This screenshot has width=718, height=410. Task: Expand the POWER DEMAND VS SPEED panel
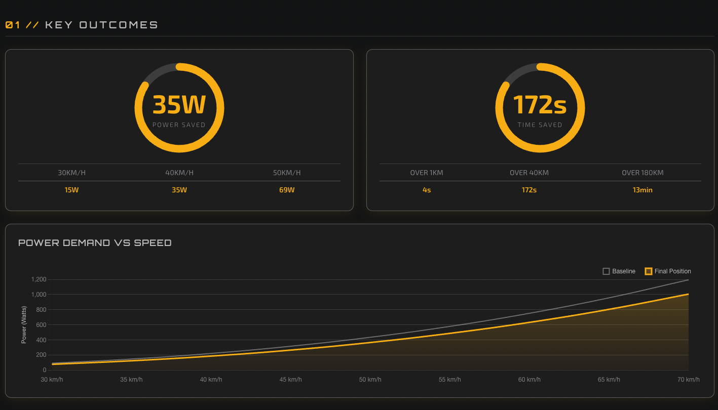[x=95, y=242]
